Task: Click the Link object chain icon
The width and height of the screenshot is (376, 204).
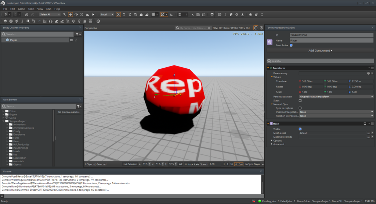Action: tap(26, 14)
